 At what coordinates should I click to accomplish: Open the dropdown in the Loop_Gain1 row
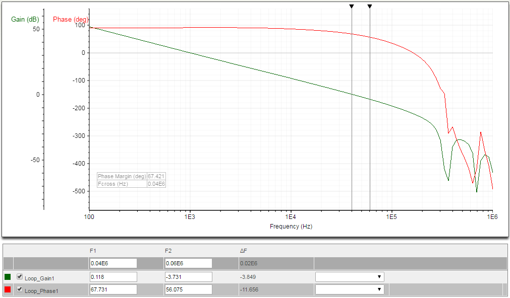coord(350,276)
